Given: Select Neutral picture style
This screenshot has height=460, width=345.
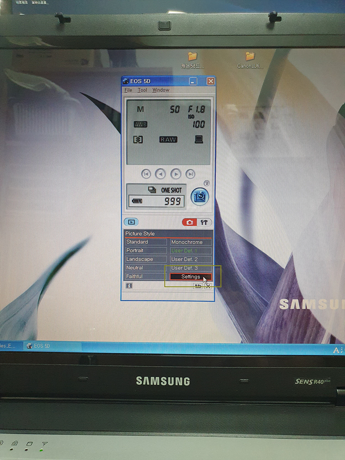Looking at the screenshot, I should tap(145, 267).
